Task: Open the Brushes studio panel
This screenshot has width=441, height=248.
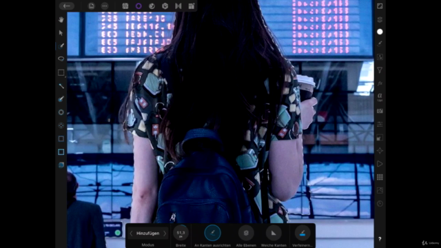Action: tap(380, 43)
